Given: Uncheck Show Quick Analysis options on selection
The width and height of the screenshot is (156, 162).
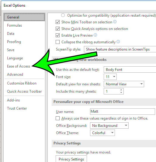Looking at the screenshot, I should 57,29.
